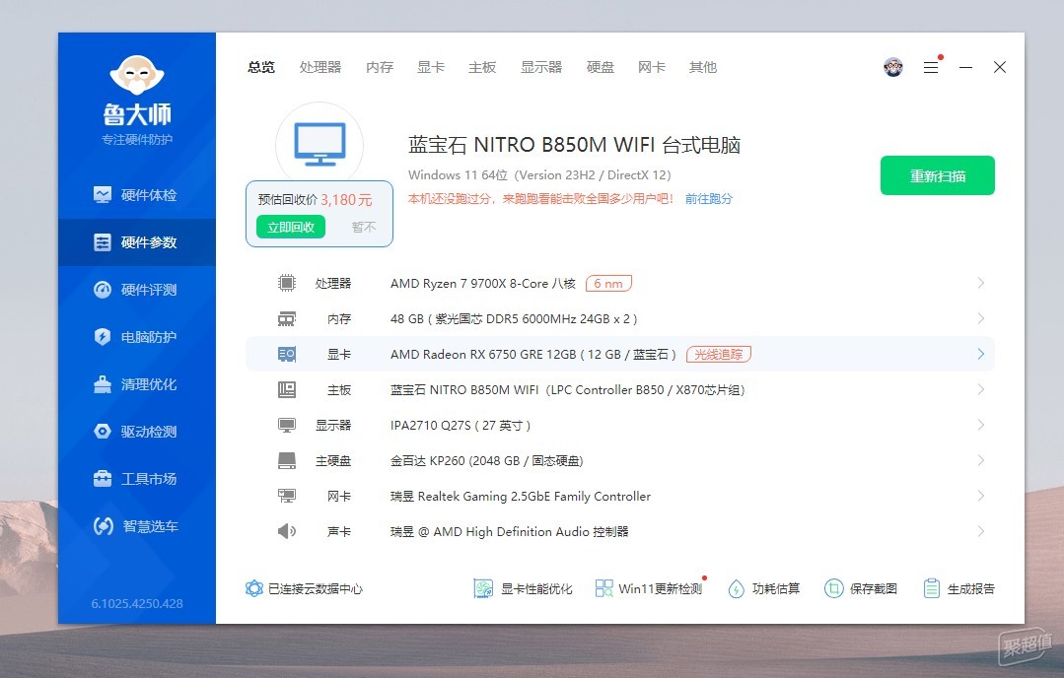This screenshot has width=1064, height=678.
Task: Expand the 声卡 row chevron
Action: coord(980,531)
